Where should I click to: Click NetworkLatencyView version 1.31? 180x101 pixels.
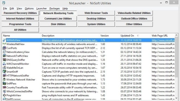(x=103, y=52)
